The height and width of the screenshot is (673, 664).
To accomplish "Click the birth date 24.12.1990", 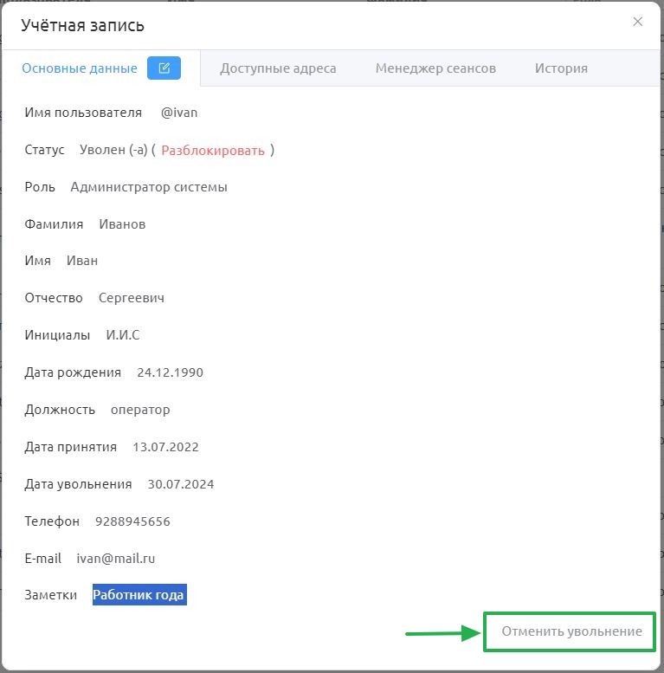I will click(170, 372).
